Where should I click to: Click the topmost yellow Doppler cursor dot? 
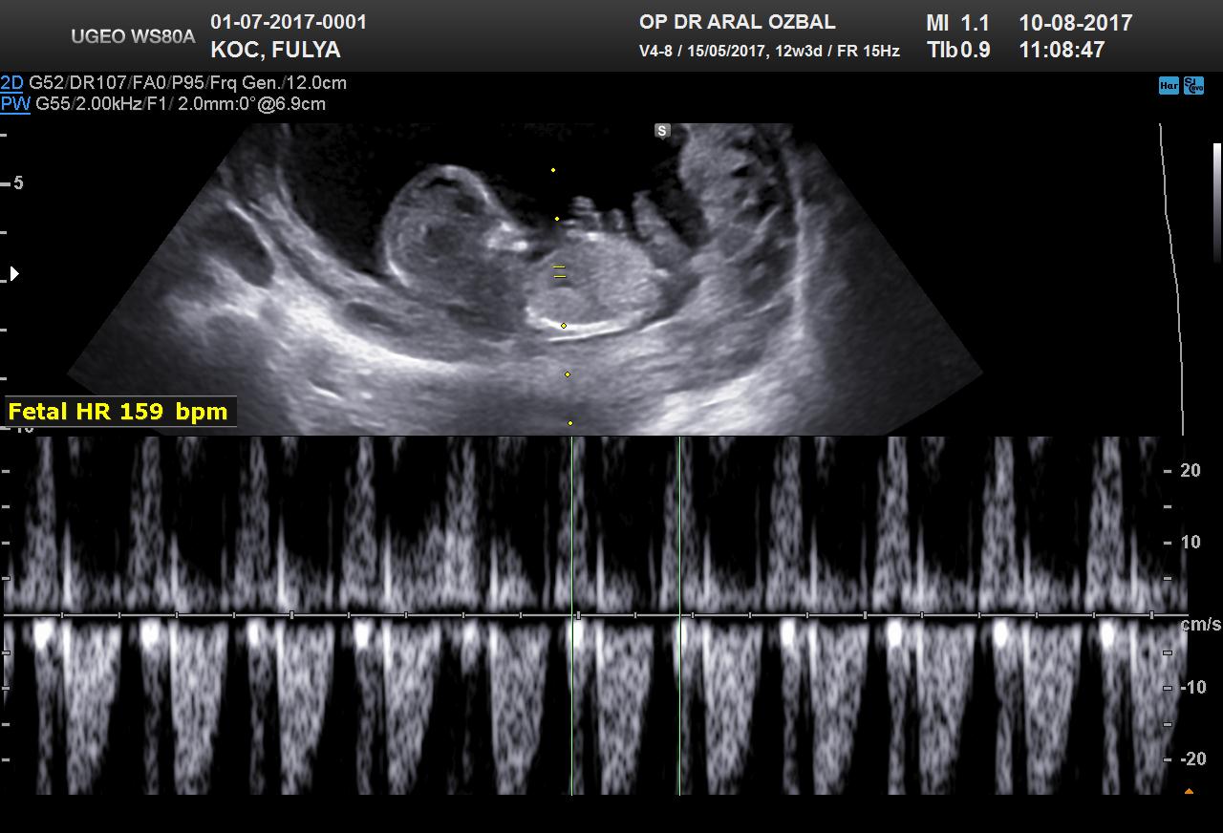(x=552, y=170)
